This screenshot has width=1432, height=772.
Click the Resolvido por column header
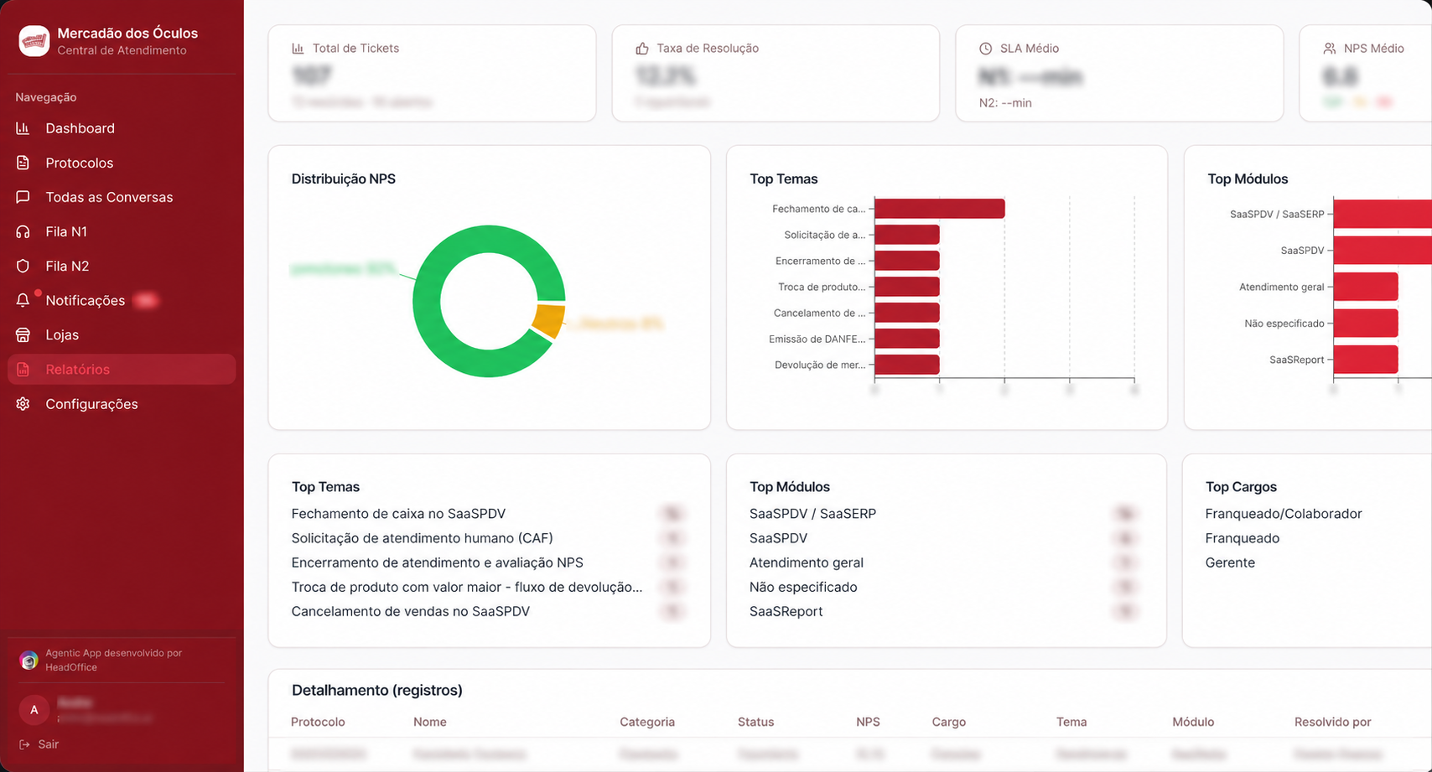coord(1332,722)
